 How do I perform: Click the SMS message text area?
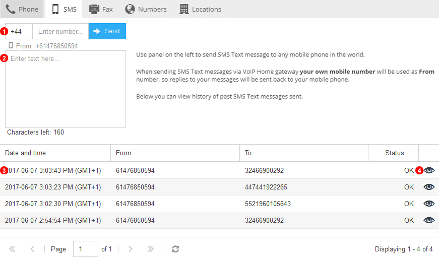[x=66, y=89]
